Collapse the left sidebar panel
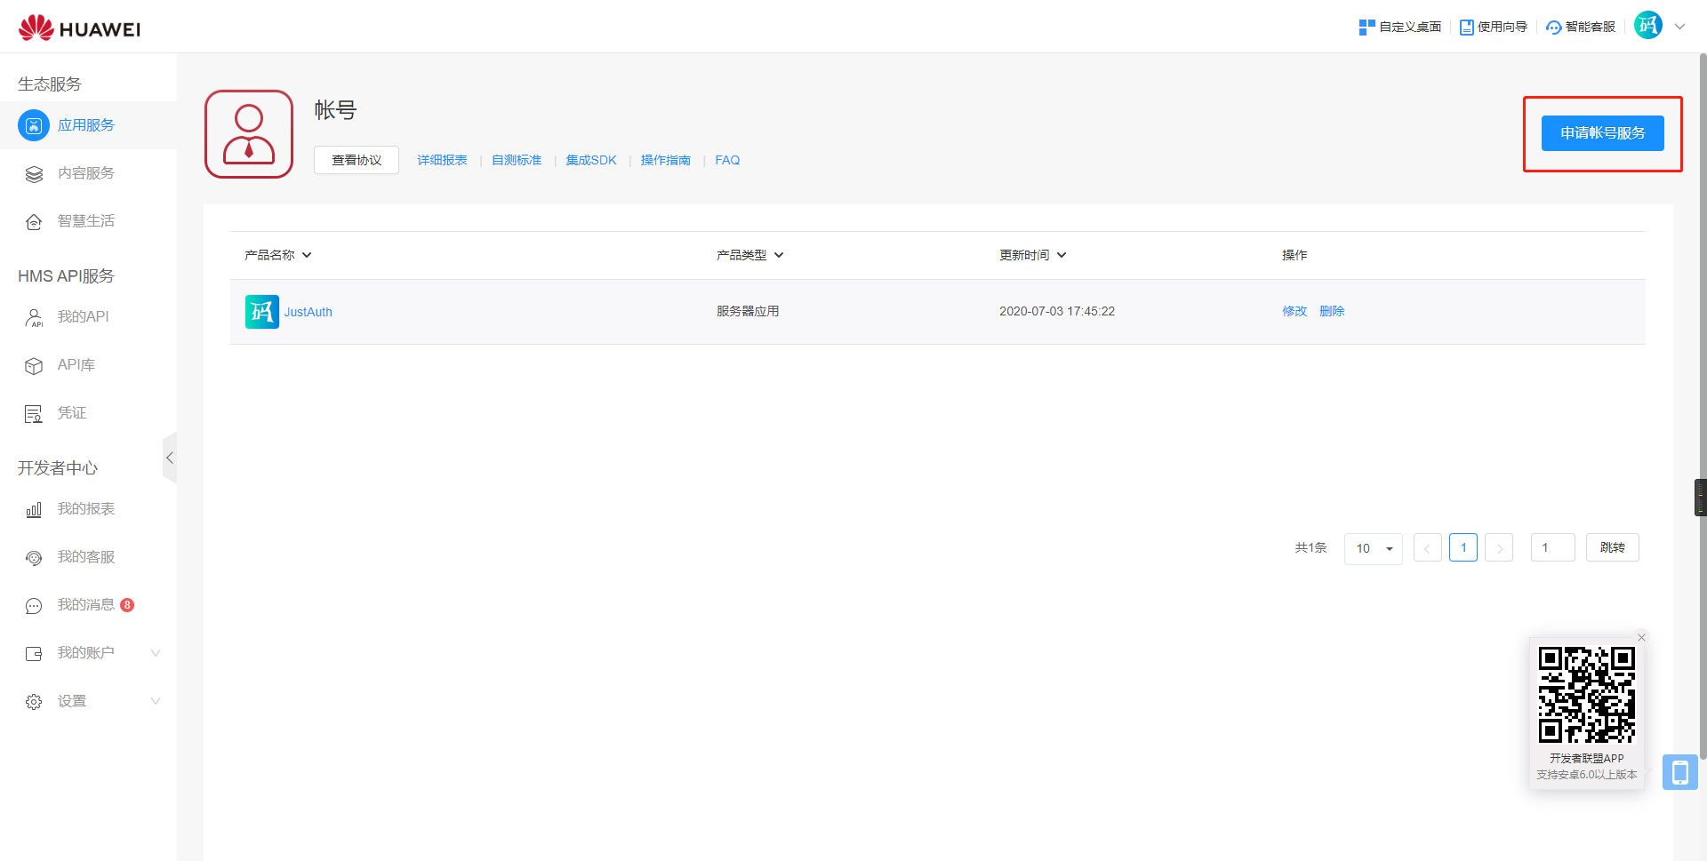The width and height of the screenshot is (1707, 861). point(169,458)
